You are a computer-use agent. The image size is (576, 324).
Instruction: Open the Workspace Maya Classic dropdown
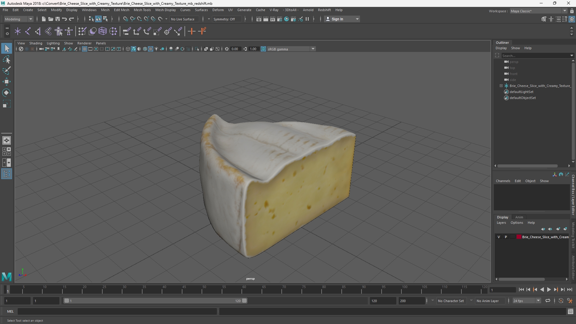[x=538, y=11]
